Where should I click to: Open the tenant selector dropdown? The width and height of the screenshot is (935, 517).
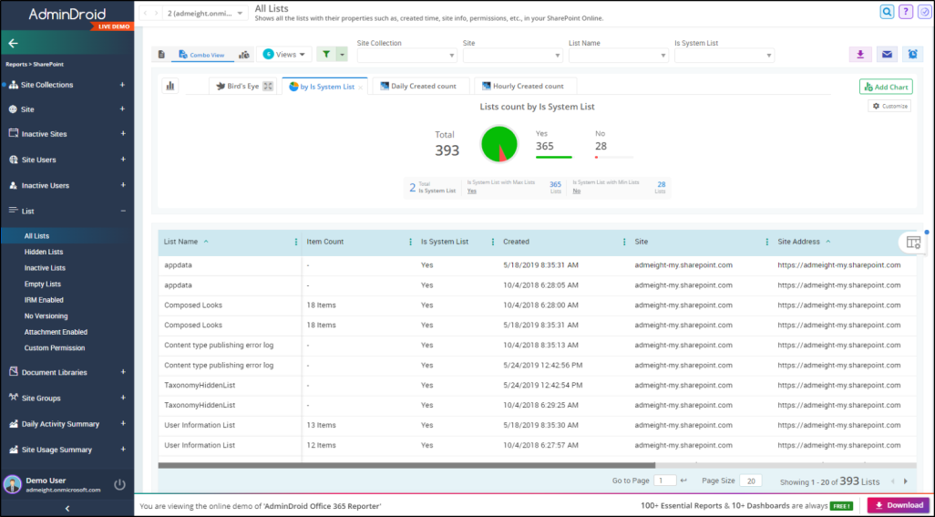pyautogui.click(x=205, y=13)
